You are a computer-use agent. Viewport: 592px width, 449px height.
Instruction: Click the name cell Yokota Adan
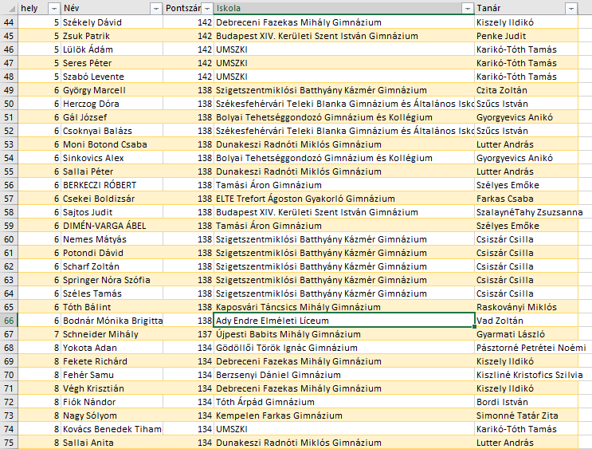coord(90,348)
